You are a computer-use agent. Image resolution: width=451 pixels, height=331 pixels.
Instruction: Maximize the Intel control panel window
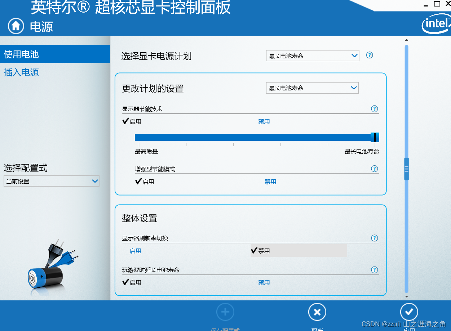tap(437, 4)
